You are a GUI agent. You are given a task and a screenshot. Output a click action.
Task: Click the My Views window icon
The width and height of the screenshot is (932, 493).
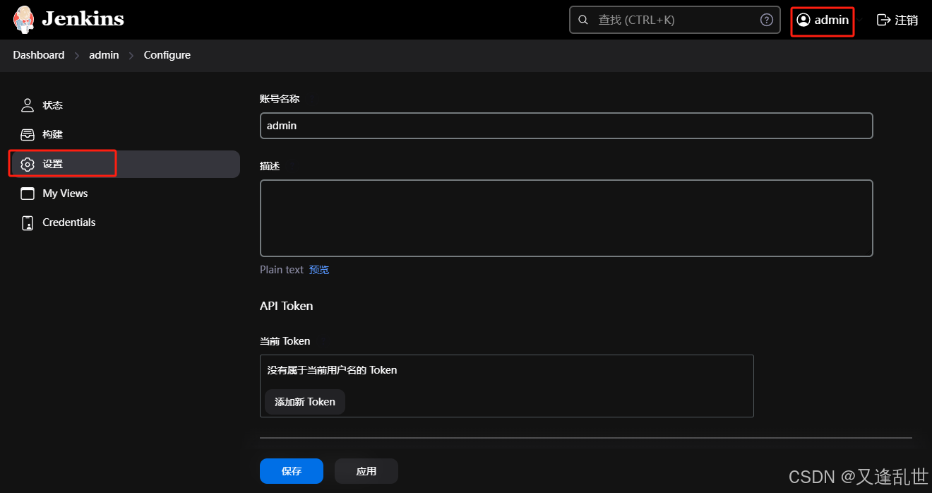tap(28, 194)
